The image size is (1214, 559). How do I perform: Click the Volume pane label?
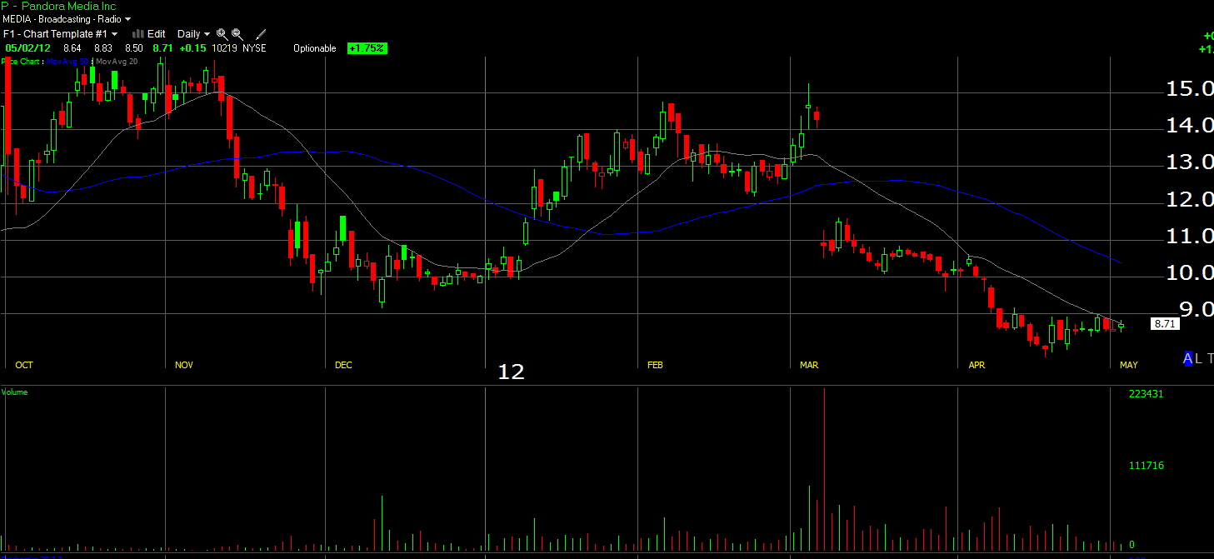14,392
